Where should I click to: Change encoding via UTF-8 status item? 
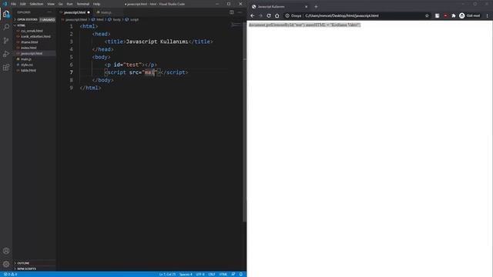200,274
